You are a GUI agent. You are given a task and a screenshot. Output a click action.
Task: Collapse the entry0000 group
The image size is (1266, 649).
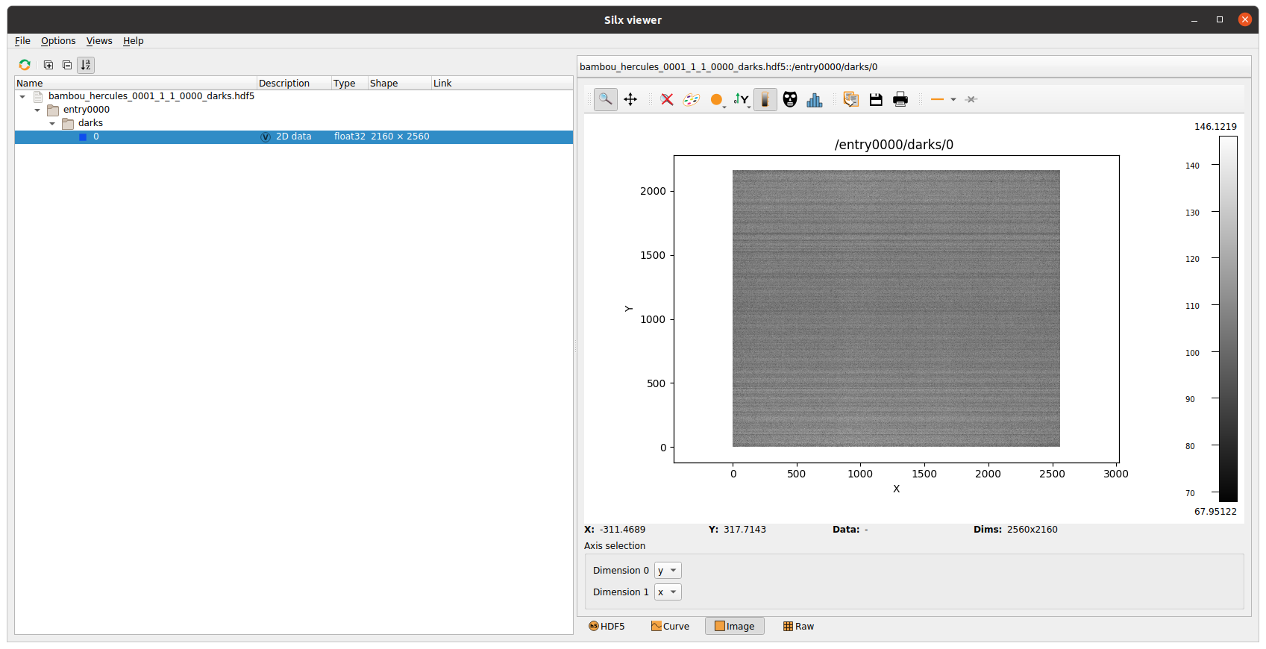37,110
